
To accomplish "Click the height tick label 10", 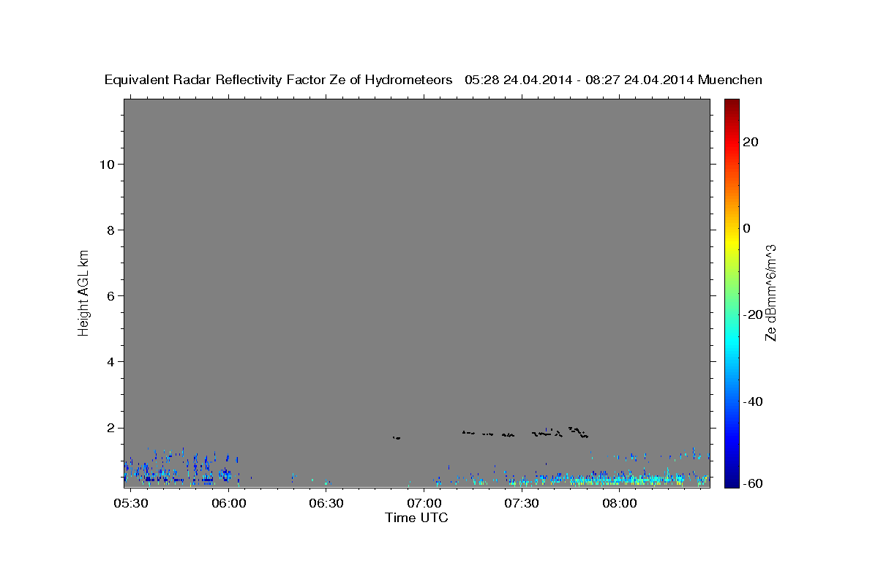I will (x=106, y=164).
